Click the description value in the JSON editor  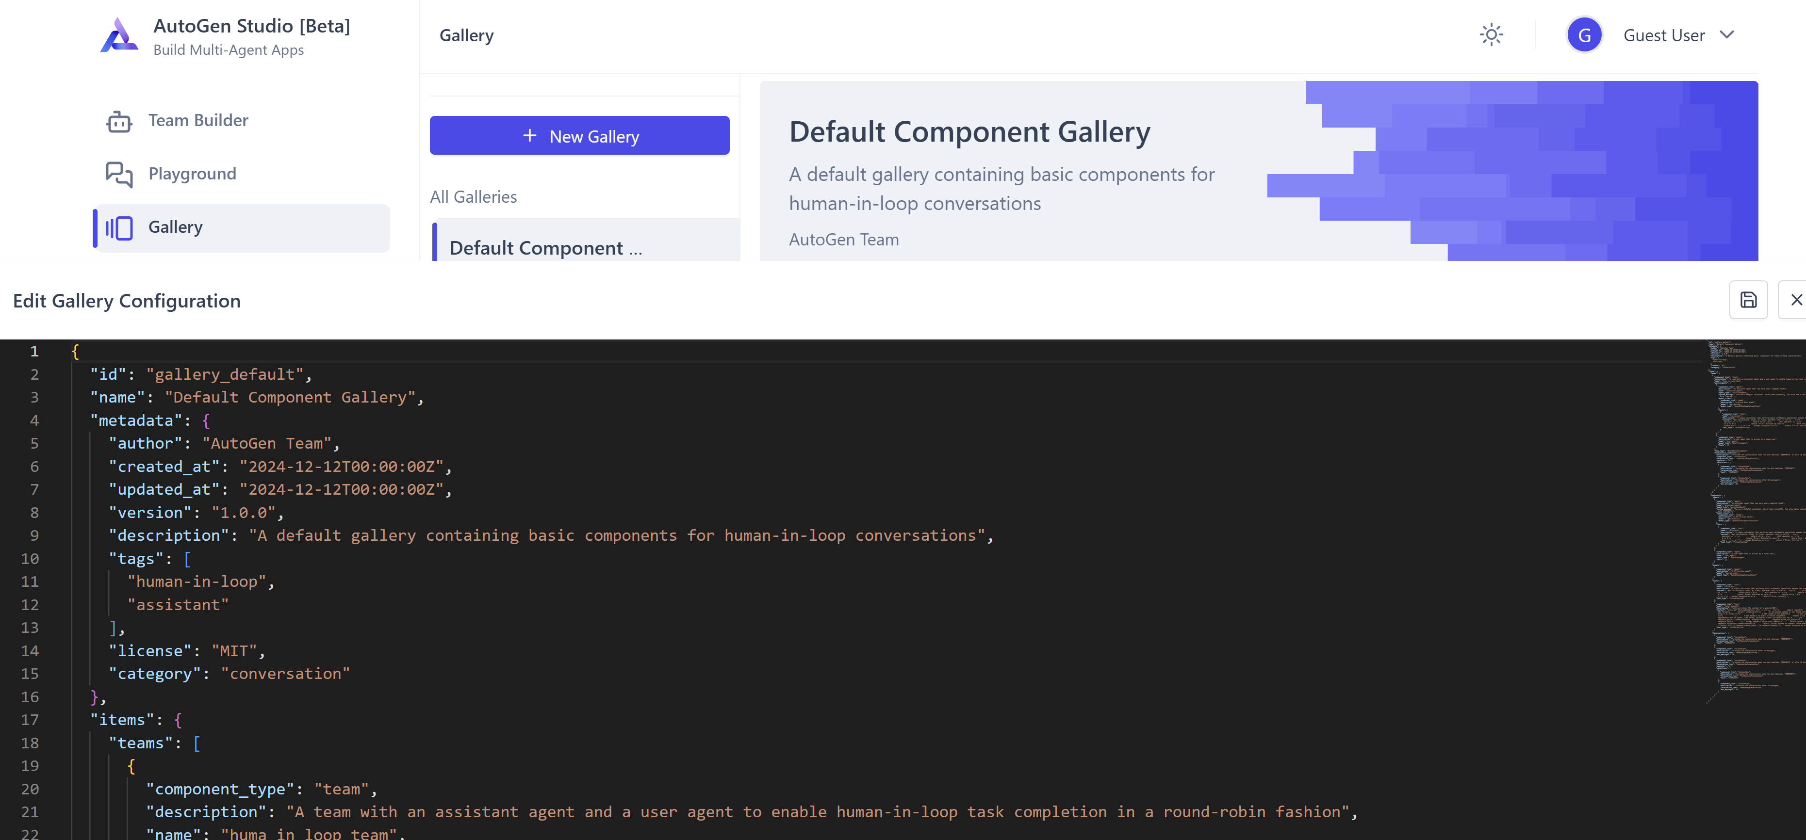[x=617, y=535]
